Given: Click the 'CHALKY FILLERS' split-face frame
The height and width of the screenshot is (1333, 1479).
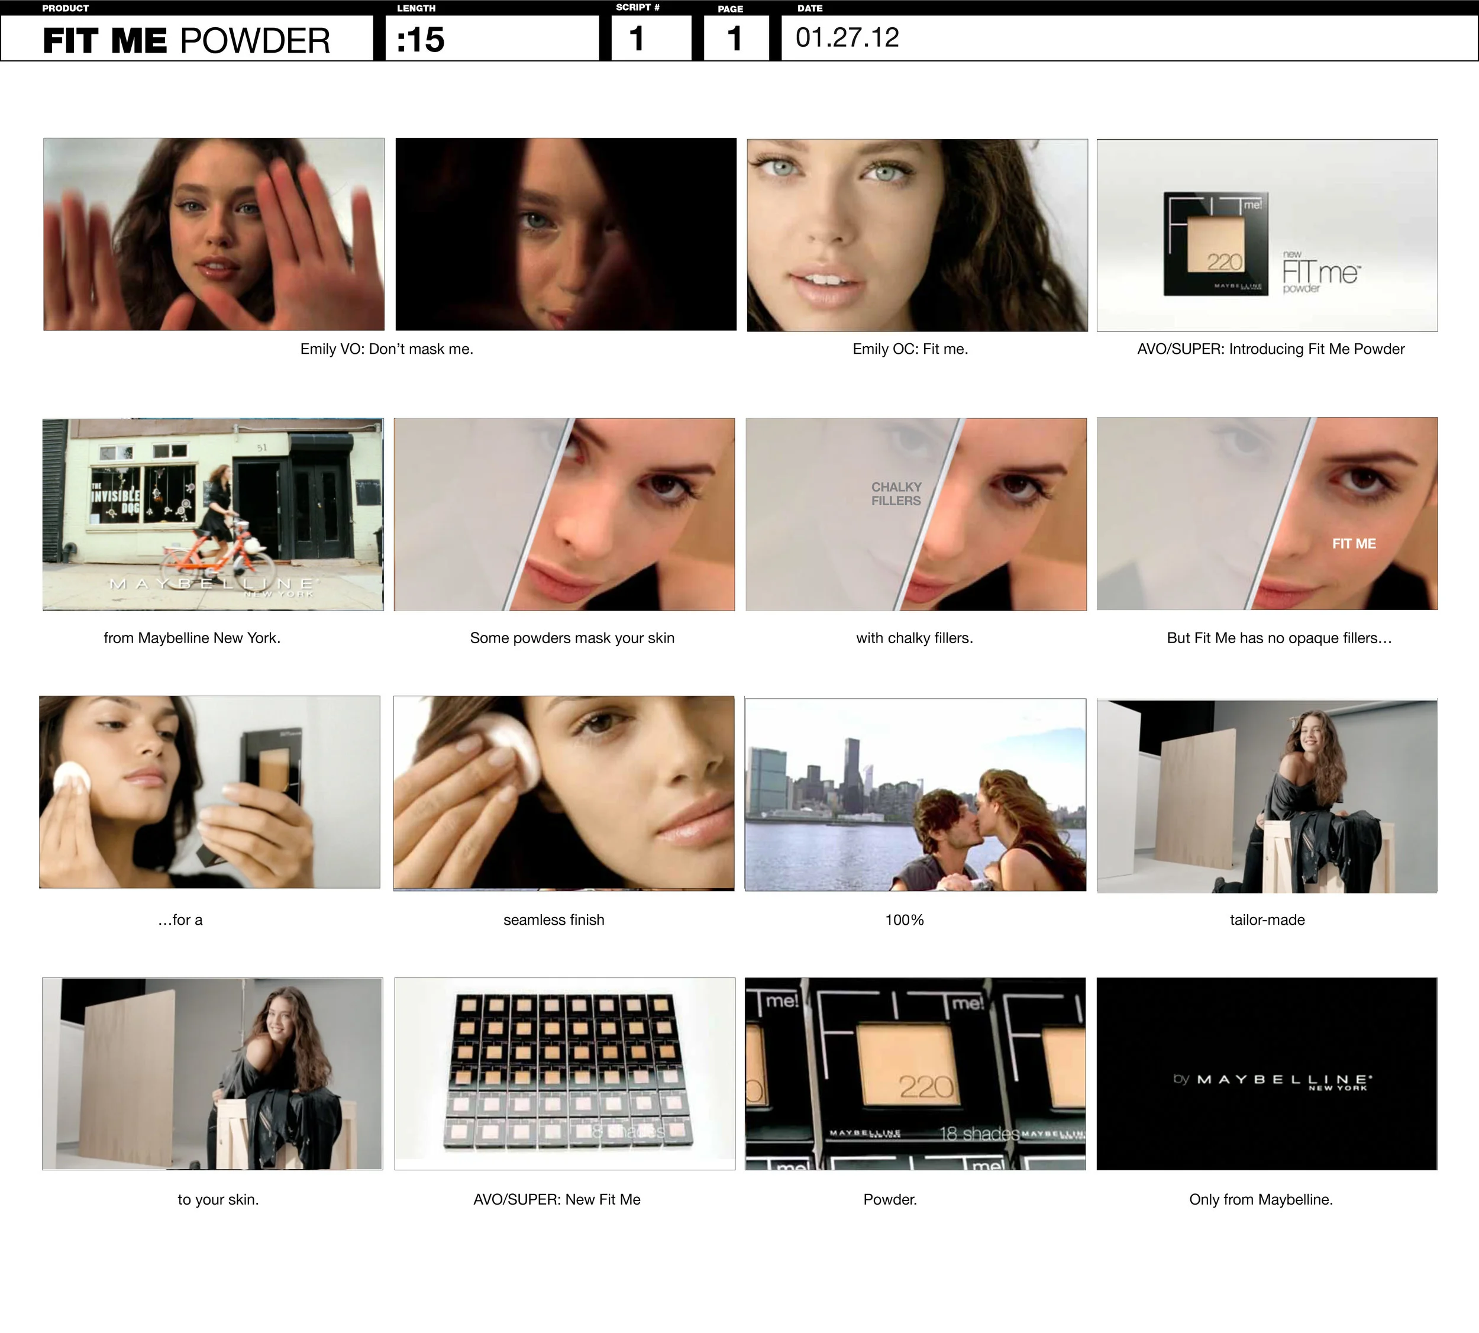Looking at the screenshot, I should (916, 514).
